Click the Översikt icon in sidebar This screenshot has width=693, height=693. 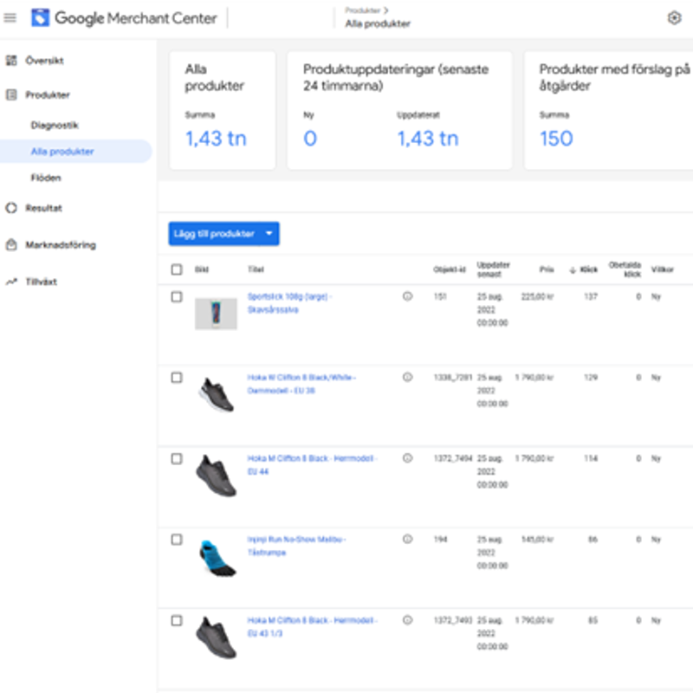coord(11,62)
